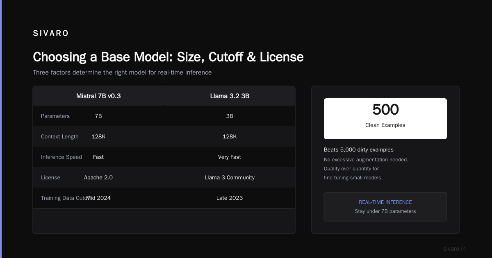Click the 'Fast' speed value for Mistral
Image resolution: width=492 pixels, height=258 pixels.
98,157
